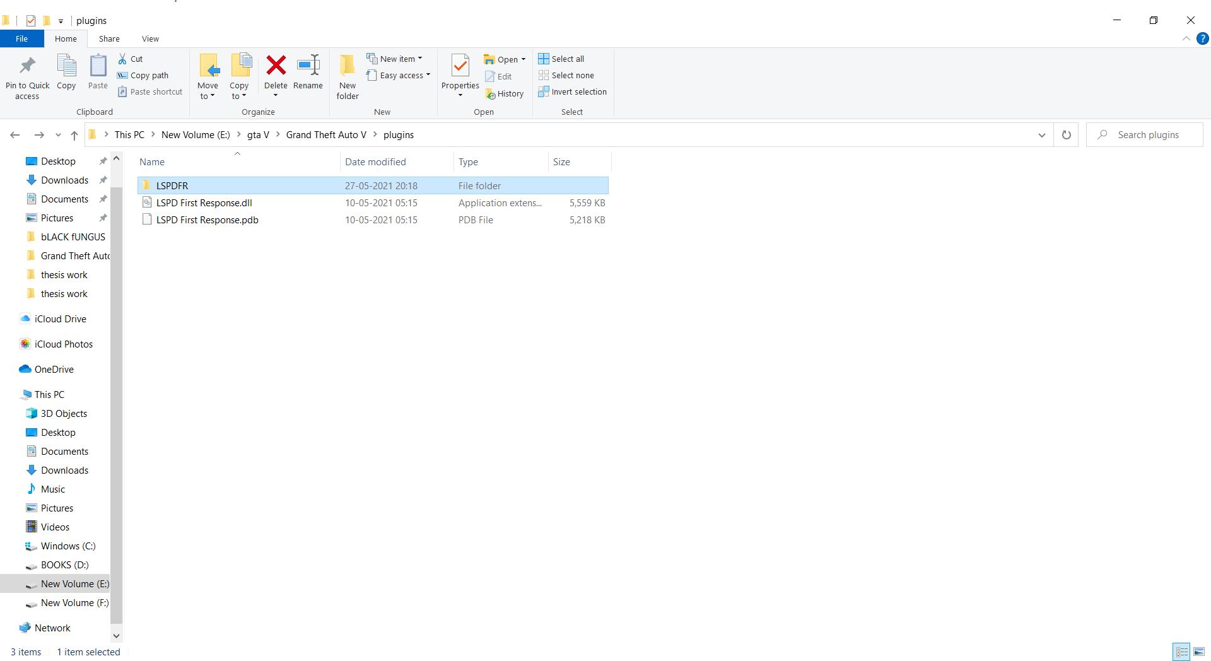1211x661 pixels.
Task: Open Easy access dropdown
Action: pyautogui.click(x=399, y=75)
